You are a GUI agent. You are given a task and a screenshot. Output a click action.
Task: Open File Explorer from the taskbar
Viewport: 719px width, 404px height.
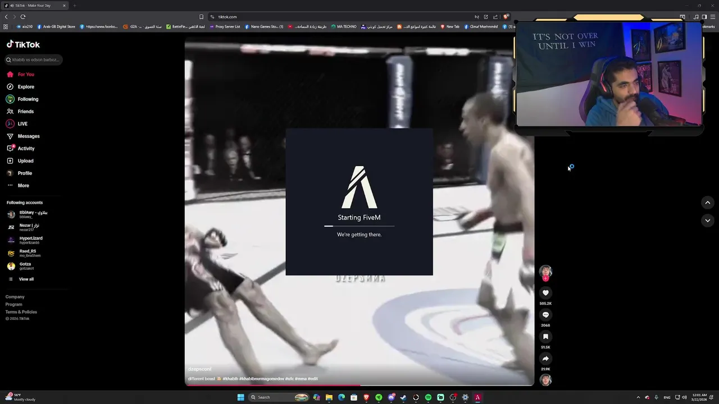329,397
